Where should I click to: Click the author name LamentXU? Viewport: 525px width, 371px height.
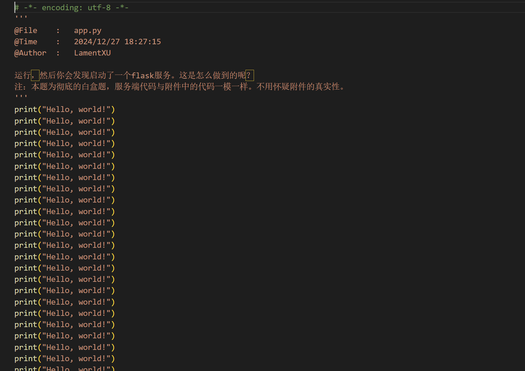[92, 53]
